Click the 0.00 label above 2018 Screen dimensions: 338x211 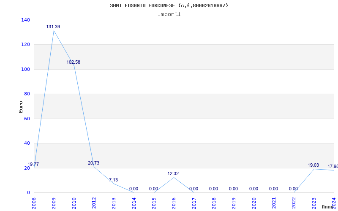click(x=213, y=189)
